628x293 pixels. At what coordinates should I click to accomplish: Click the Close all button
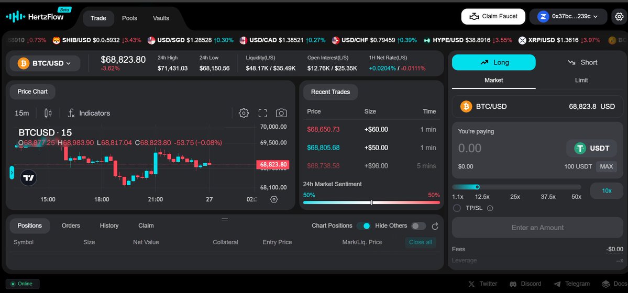click(421, 242)
